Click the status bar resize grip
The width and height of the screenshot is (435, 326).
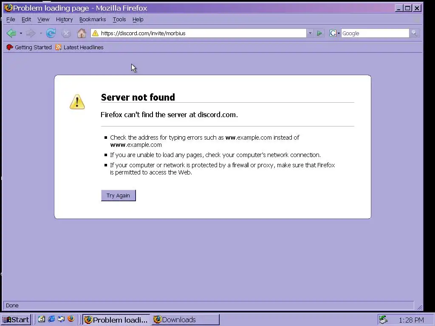[419, 306]
